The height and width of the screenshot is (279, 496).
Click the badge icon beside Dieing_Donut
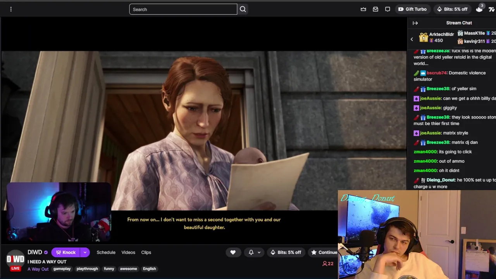click(x=423, y=180)
